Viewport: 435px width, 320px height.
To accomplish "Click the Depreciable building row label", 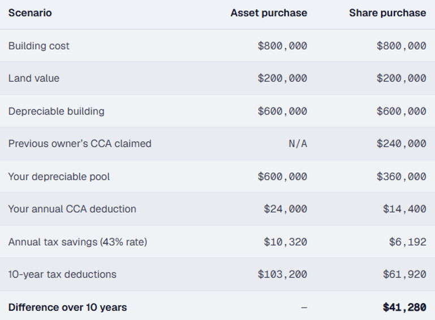I will (57, 111).
